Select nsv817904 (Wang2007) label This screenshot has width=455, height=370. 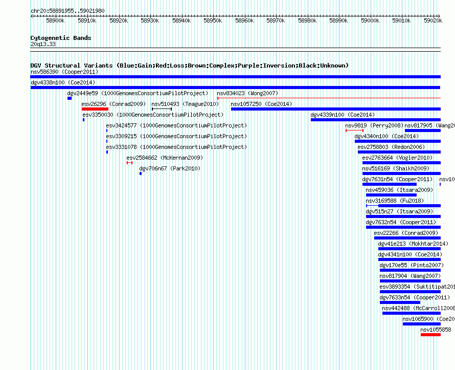click(410, 276)
